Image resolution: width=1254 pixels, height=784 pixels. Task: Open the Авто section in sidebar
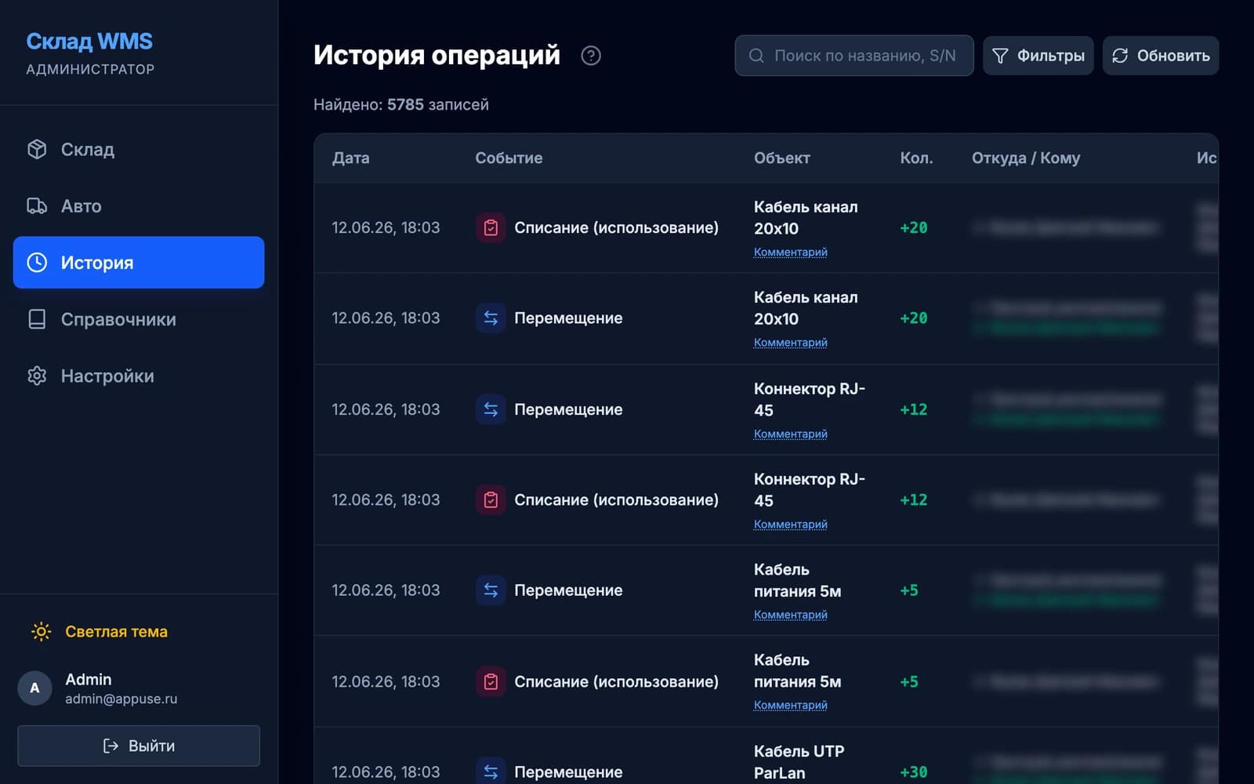tap(139, 205)
